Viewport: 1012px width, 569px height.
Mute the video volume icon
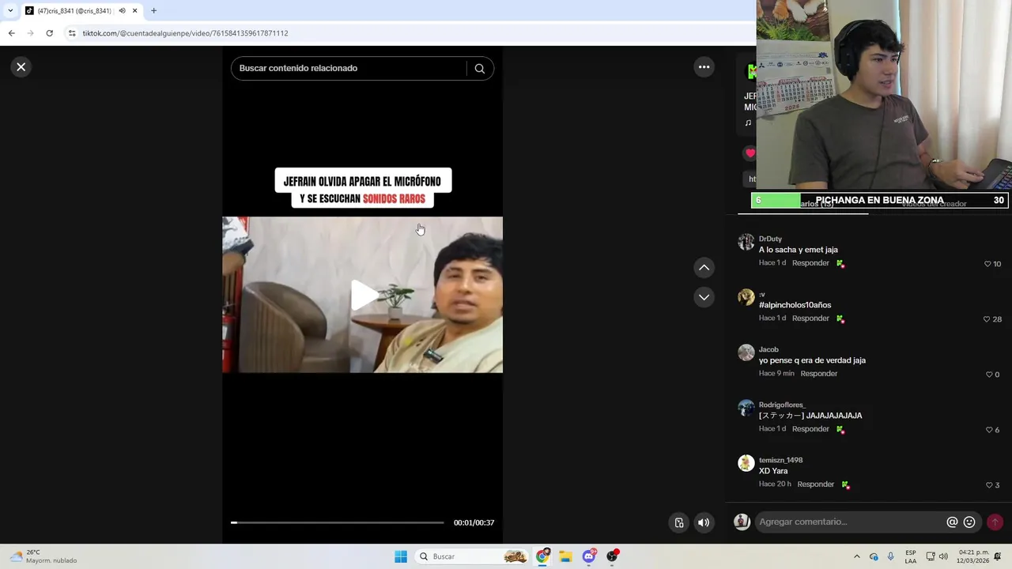click(704, 522)
